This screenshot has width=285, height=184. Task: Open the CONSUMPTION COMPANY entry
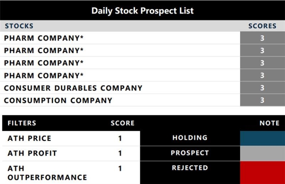[58, 100]
